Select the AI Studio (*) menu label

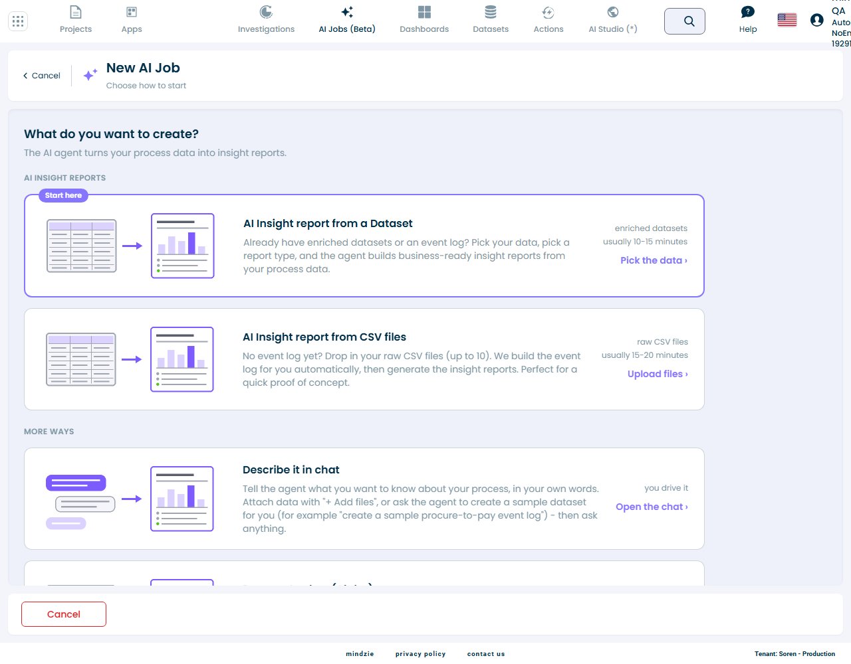pyautogui.click(x=613, y=29)
